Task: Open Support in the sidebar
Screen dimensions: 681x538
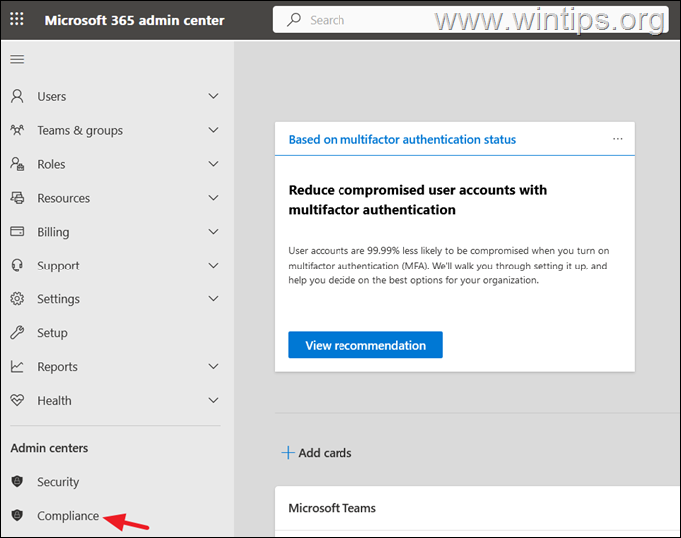Action: [58, 266]
